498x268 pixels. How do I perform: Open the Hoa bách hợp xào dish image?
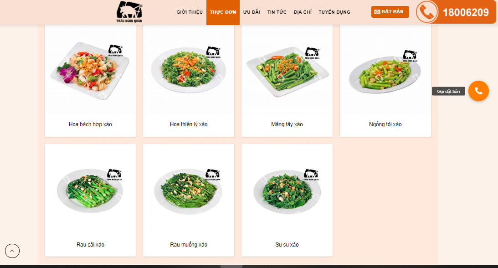tap(90, 71)
